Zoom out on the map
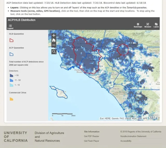Viewport: 166px width, 148px height. coord(54,45)
